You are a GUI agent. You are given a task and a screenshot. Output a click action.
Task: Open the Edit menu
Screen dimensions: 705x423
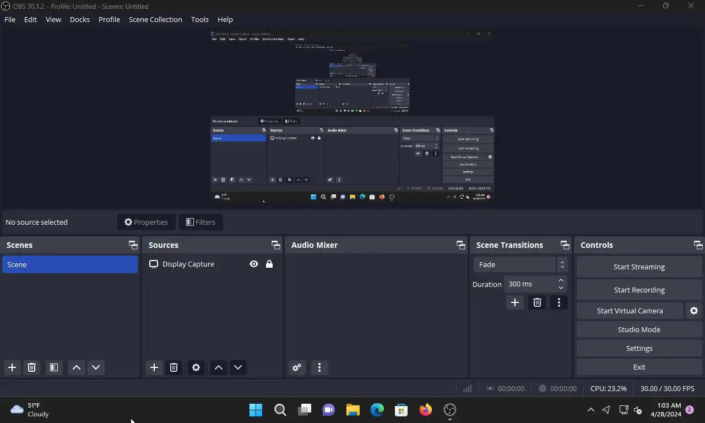(30, 19)
